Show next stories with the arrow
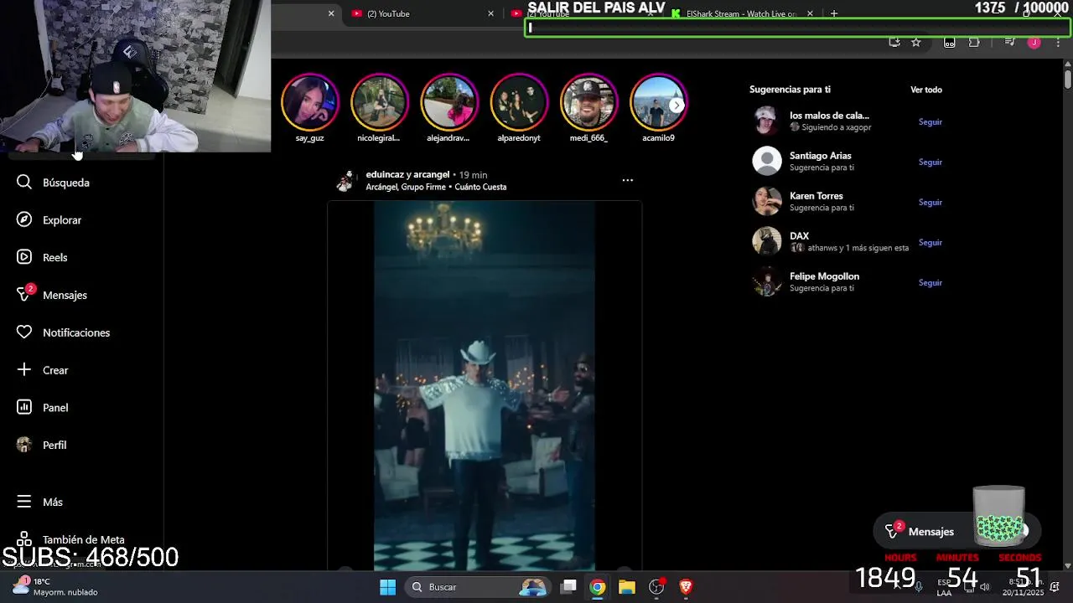Screen dimensions: 1073x603 click(x=676, y=105)
